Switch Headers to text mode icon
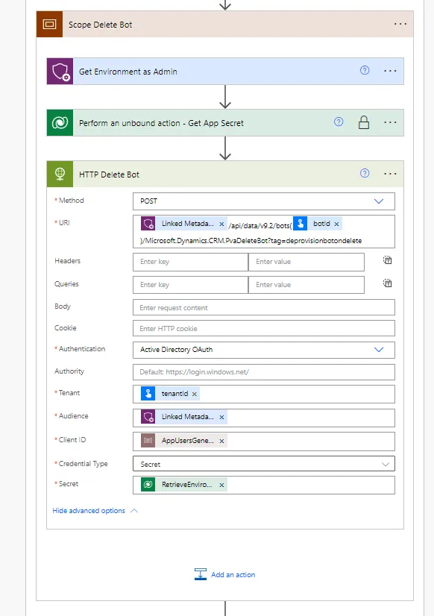 point(387,260)
